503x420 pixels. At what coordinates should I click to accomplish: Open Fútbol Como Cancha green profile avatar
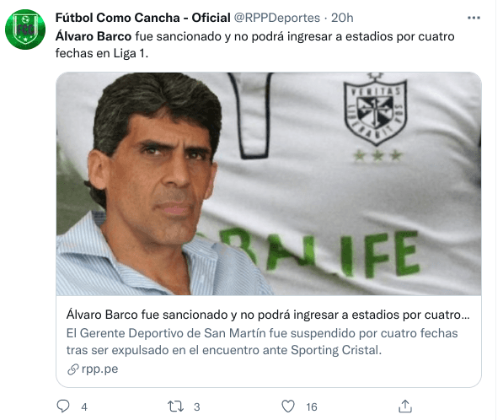[25, 30]
